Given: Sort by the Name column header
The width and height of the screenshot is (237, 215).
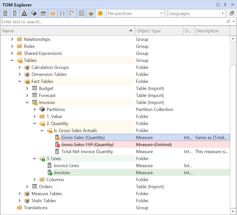Looking at the screenshot, I should click(x=68, y=31).
